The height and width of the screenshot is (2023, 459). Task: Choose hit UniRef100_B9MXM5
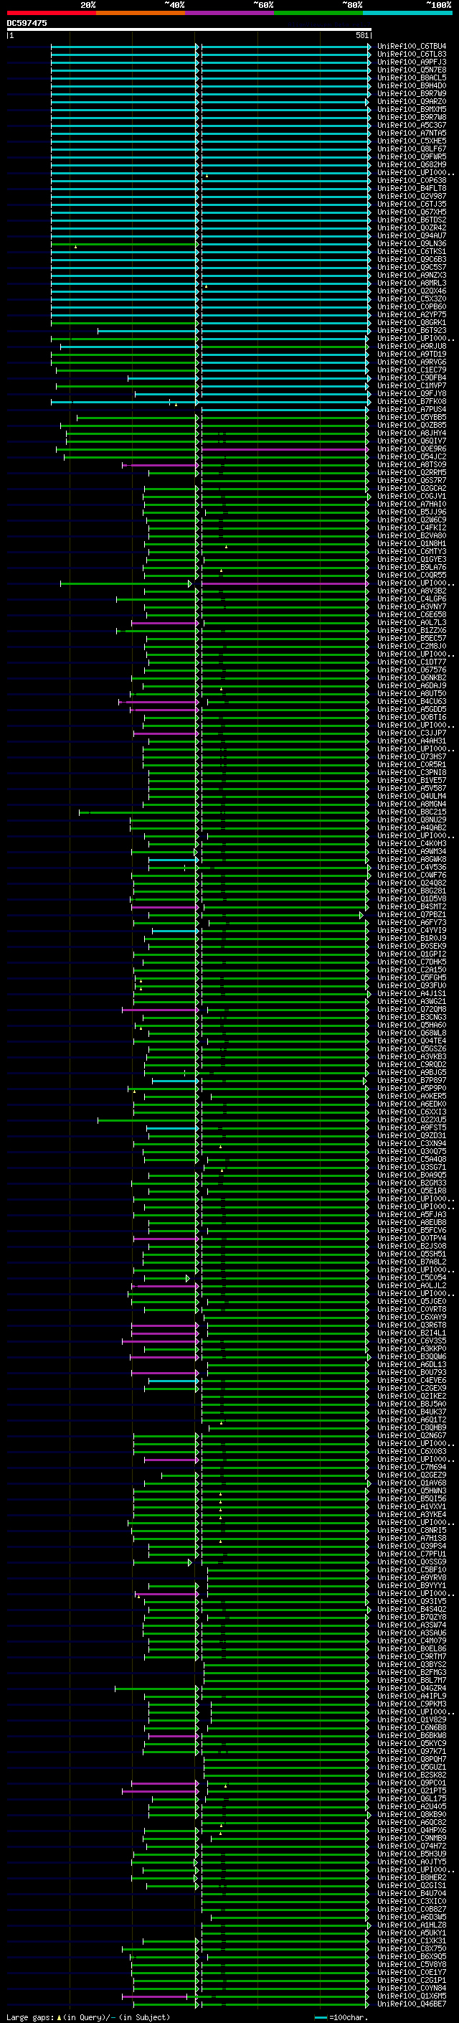[411, 109]
